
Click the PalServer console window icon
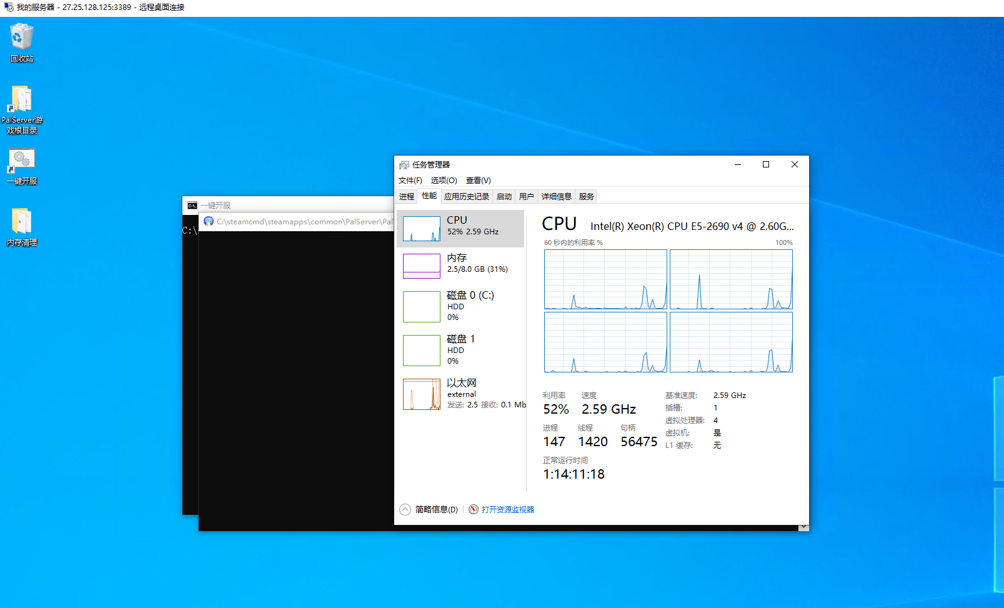tap(209, 221)
